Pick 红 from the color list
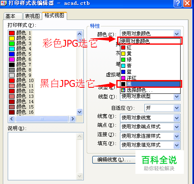 pyautogui.click(x=150, y=48)
